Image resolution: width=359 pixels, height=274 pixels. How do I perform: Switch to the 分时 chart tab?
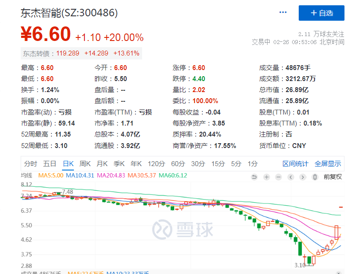click(30, 164)
